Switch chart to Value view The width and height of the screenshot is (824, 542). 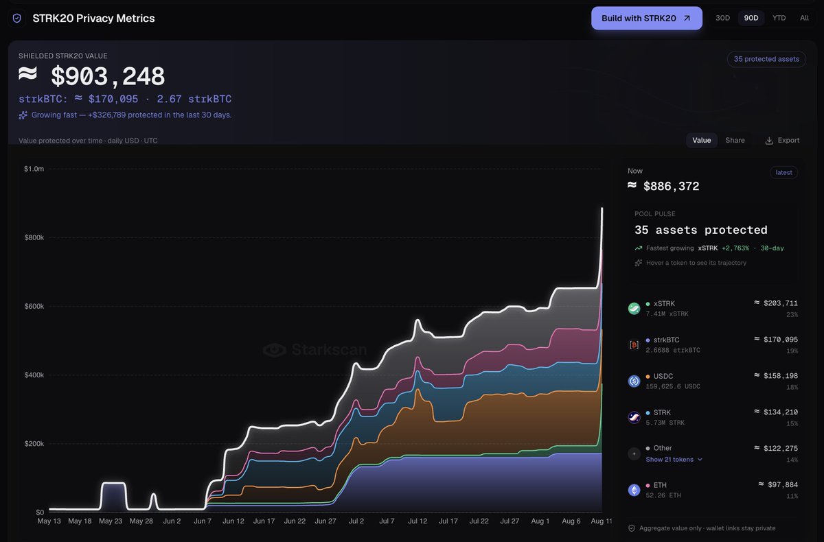702,140
